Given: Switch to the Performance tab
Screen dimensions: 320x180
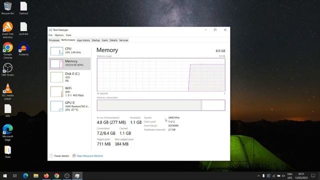Looking at the screenshot, I should [68, 40].
